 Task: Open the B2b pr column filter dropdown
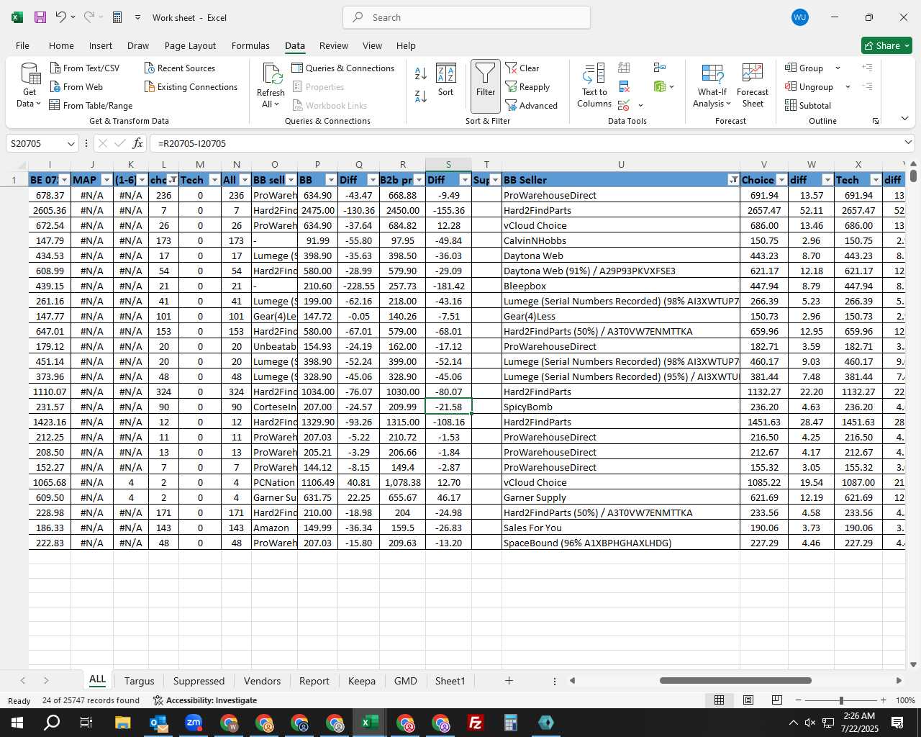tap(419, 180)
